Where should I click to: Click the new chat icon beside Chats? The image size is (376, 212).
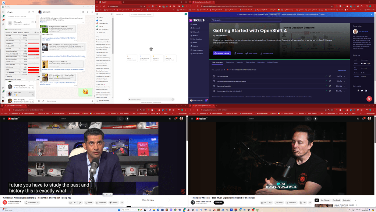pos(29,12)
